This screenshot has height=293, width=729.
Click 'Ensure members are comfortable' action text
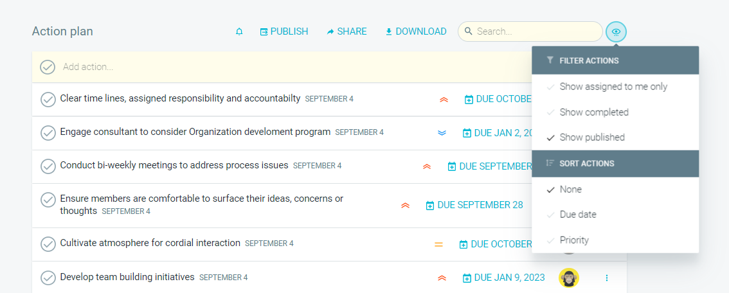pos(202,205)
